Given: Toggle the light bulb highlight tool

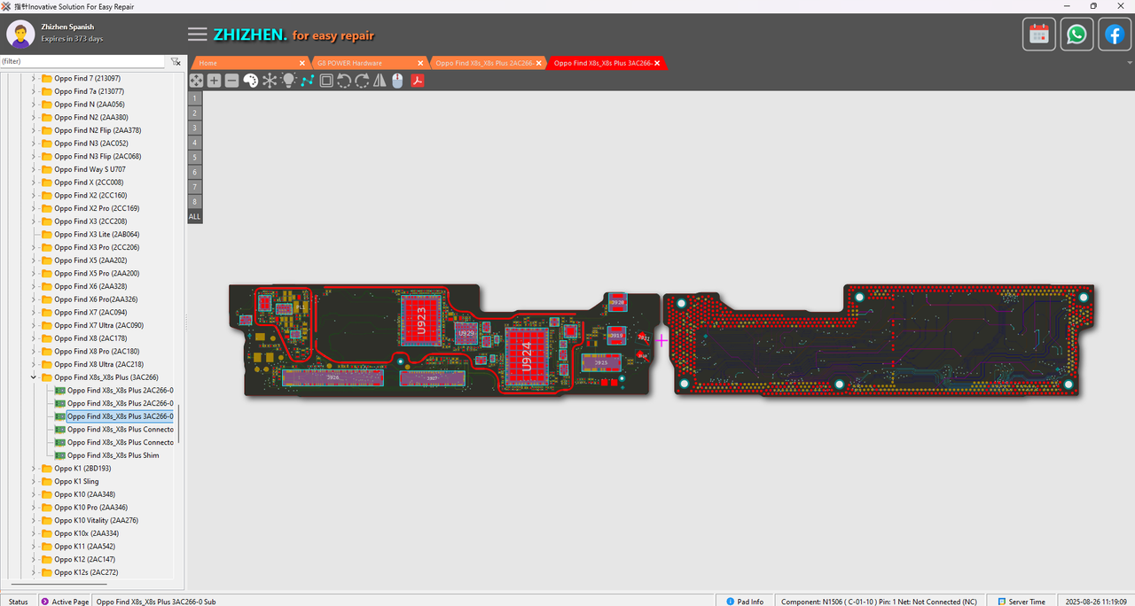Looking at the screenshot, I should click(x=288, y=81).
